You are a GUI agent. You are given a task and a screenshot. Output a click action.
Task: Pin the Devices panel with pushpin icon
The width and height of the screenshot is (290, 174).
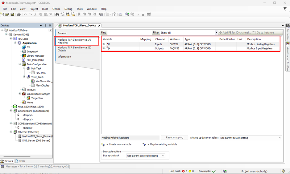[45, 26]
